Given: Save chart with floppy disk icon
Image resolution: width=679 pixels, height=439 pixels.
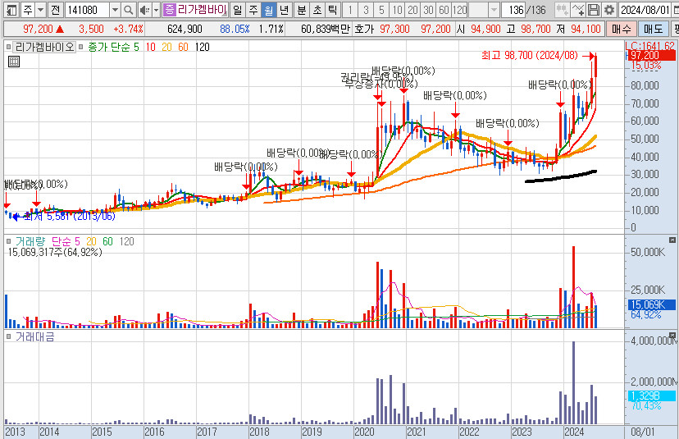Looking at the screenshot, I should 594,10.
